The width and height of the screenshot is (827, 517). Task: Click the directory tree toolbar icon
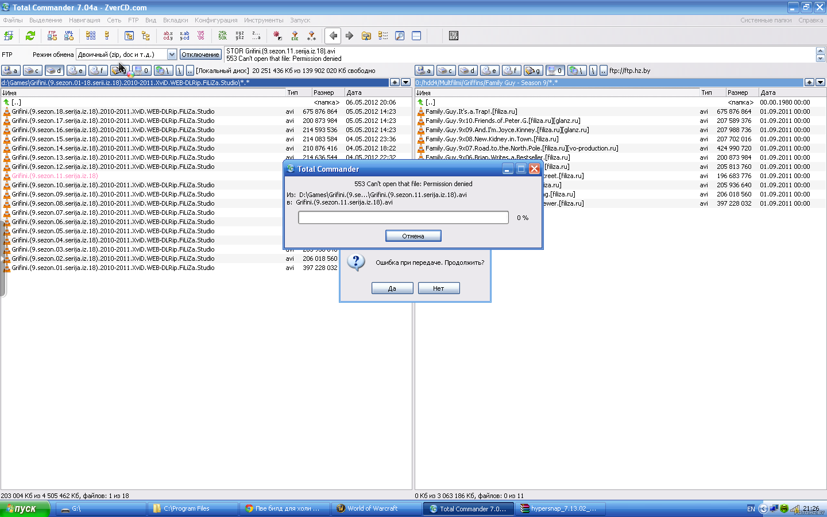[x=146, y=36]
